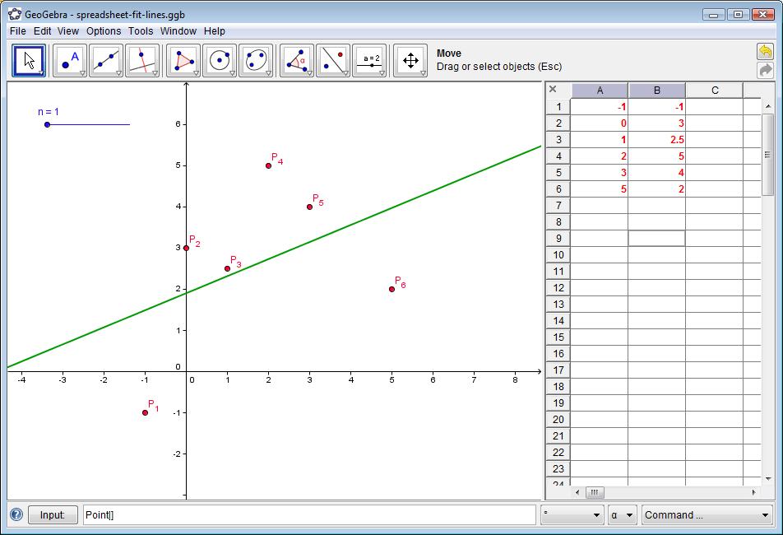The height and width of the screenshot is (535, 783).
Task: Select the Ellipse conic tool
Action: pos(256,60)
